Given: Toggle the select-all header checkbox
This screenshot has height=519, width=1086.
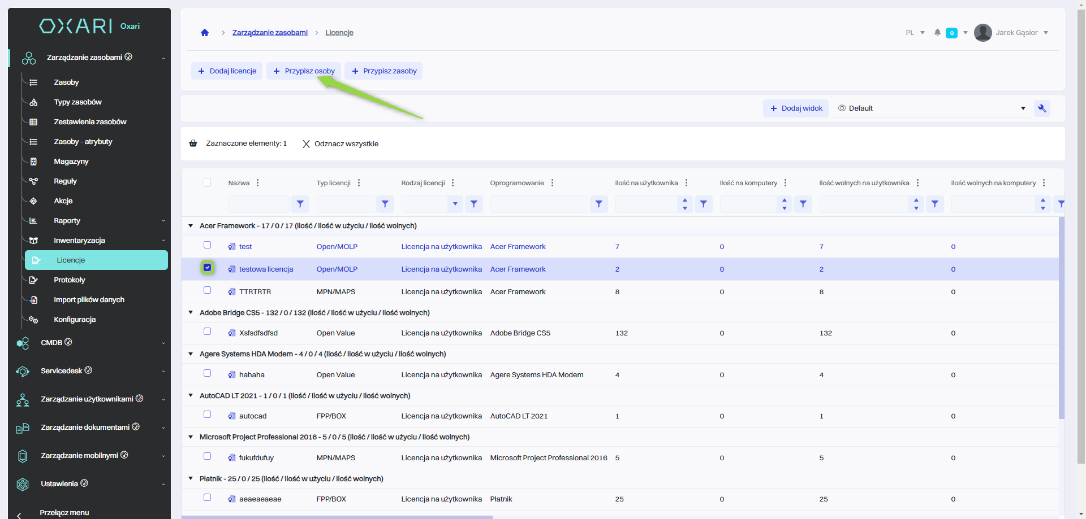Looking at the screenshot, I should tap(208, 182).
